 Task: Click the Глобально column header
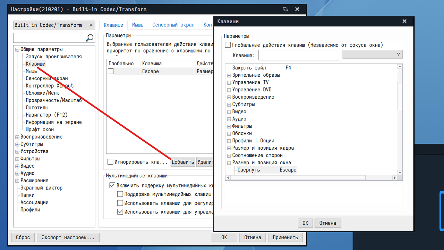tap(123, 64)
